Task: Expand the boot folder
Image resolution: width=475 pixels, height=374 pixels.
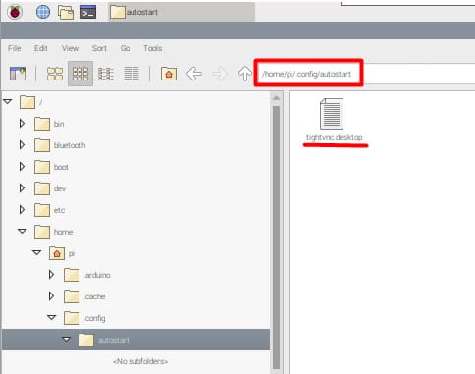Action: click(22, 167)
